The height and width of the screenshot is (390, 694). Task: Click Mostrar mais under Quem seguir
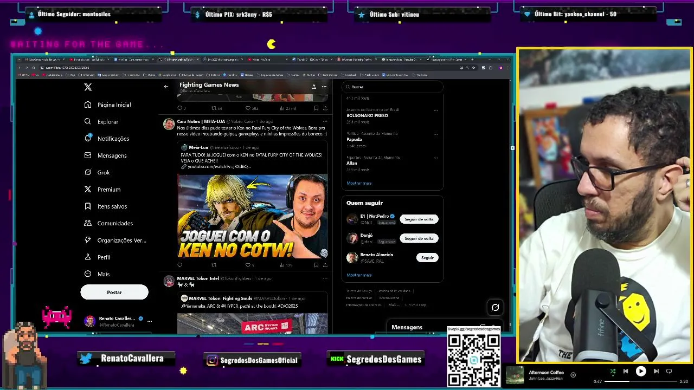(x=359, y=275)
